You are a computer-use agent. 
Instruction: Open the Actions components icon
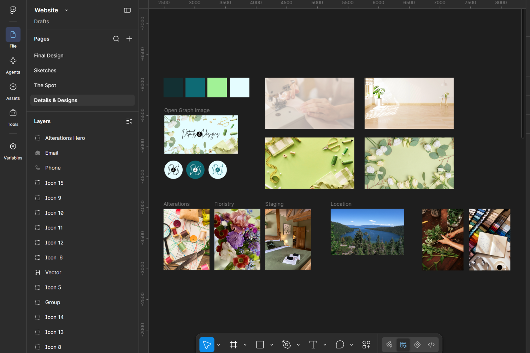[366, 345]
